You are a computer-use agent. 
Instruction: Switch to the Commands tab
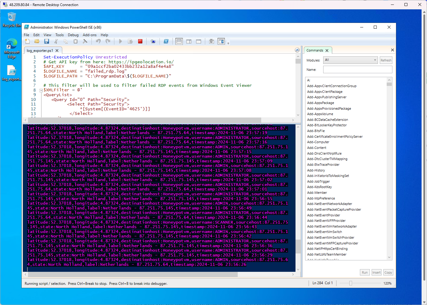click(315, 50)
